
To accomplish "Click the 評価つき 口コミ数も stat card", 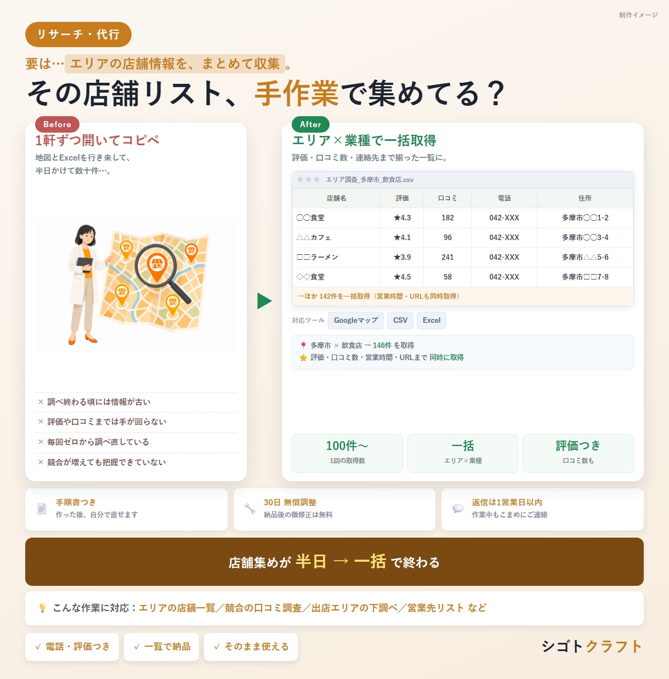I will pyautogui.click(x=578, y=453).
